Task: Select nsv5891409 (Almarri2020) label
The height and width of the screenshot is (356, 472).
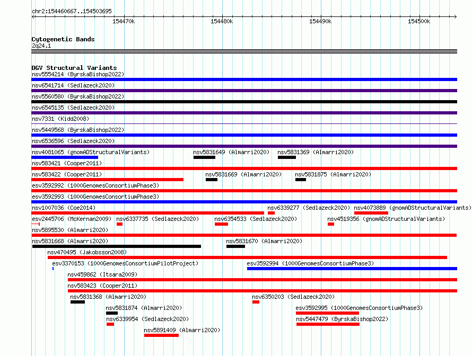Action: (182, 330)
